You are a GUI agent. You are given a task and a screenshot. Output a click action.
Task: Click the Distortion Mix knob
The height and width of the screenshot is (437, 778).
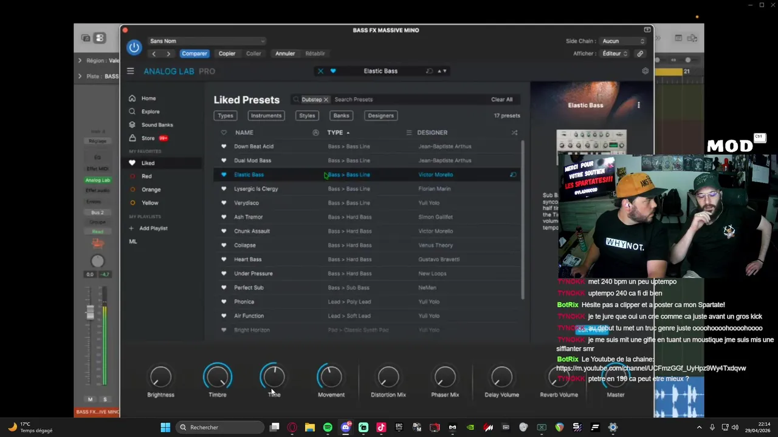coord(388,377)
